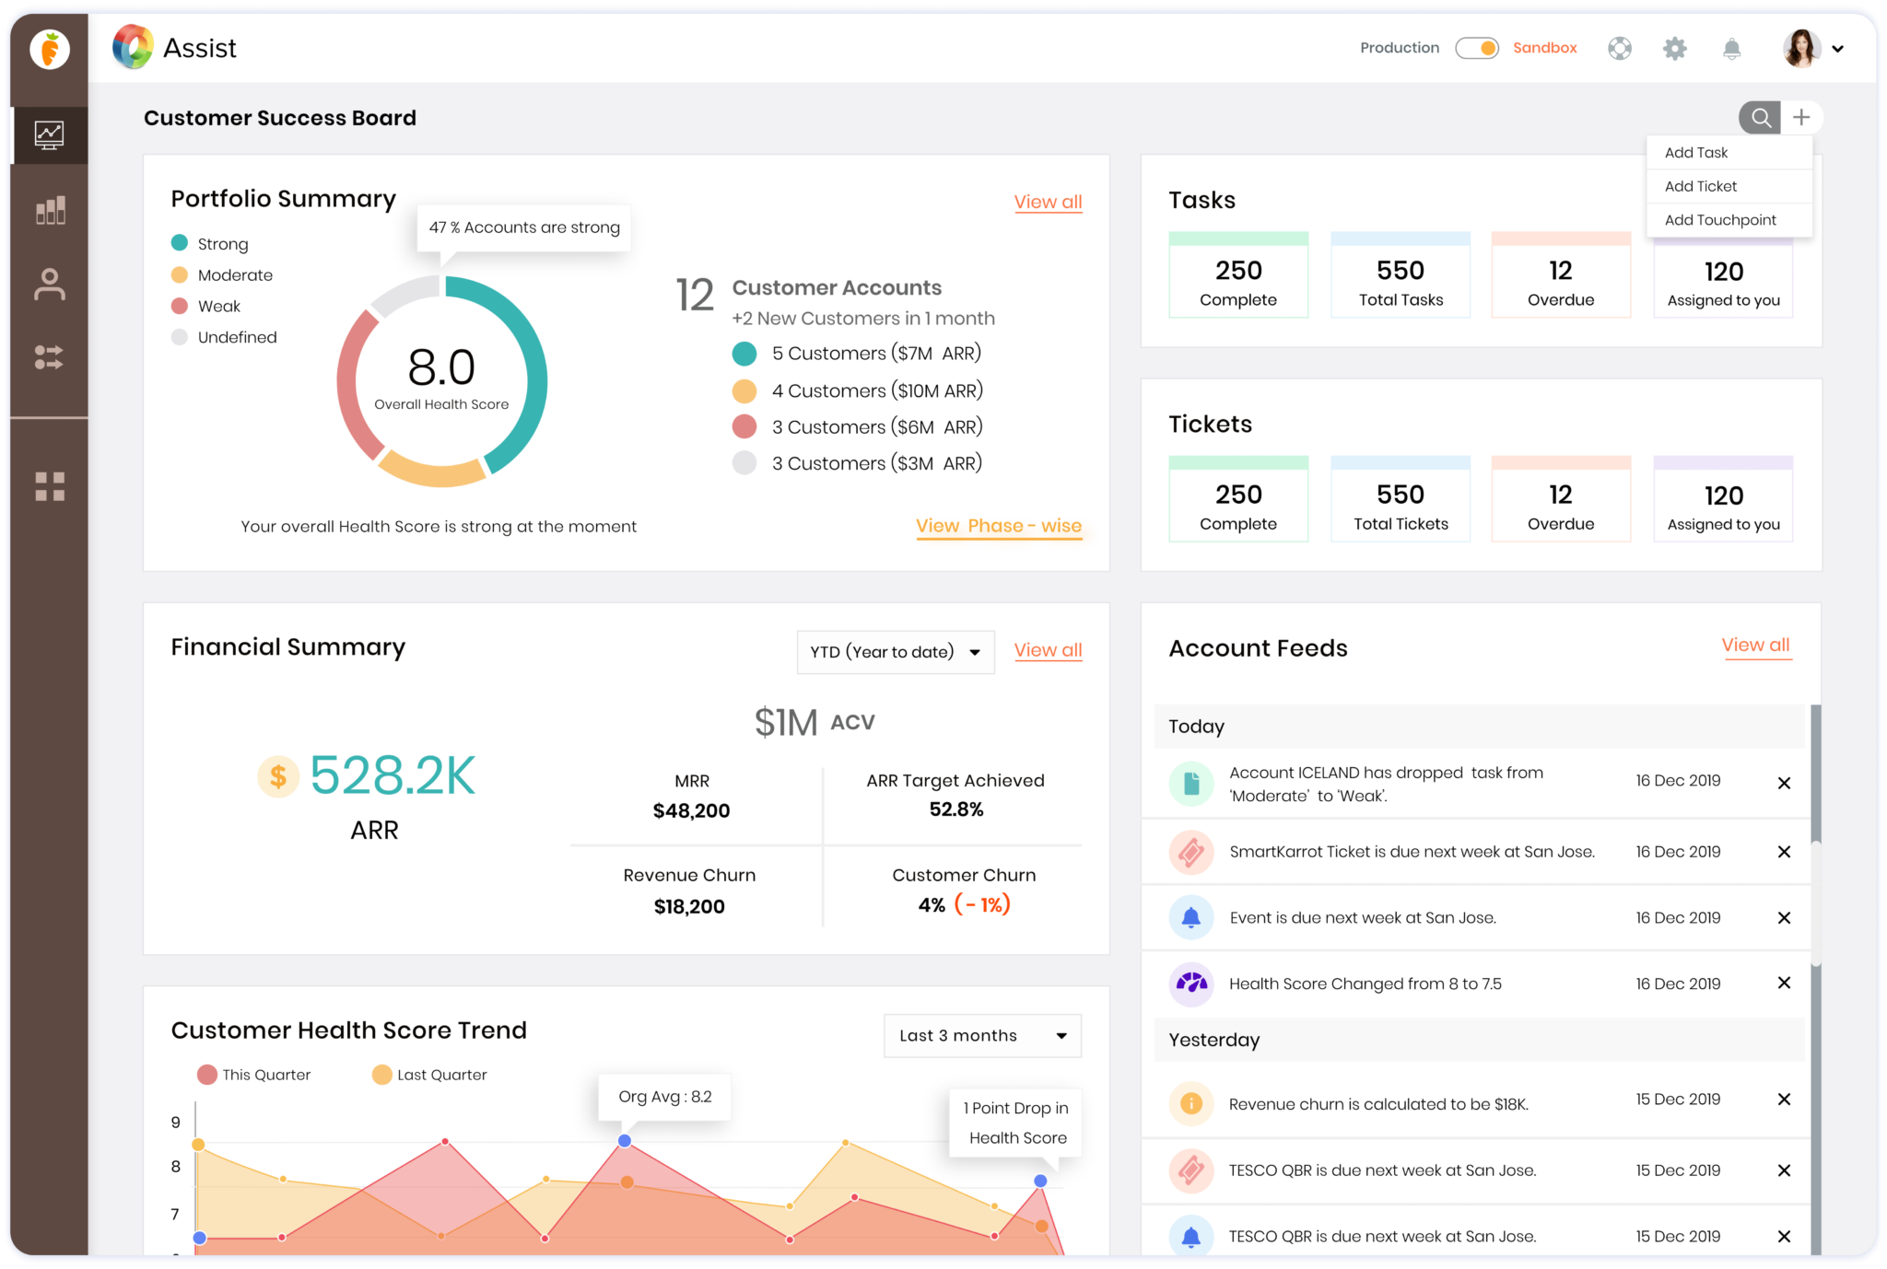Click the pipeline/filter icon in sidebar
Image resolution: width=1887 pixels, height=1269 pixels.
point(48,357)
